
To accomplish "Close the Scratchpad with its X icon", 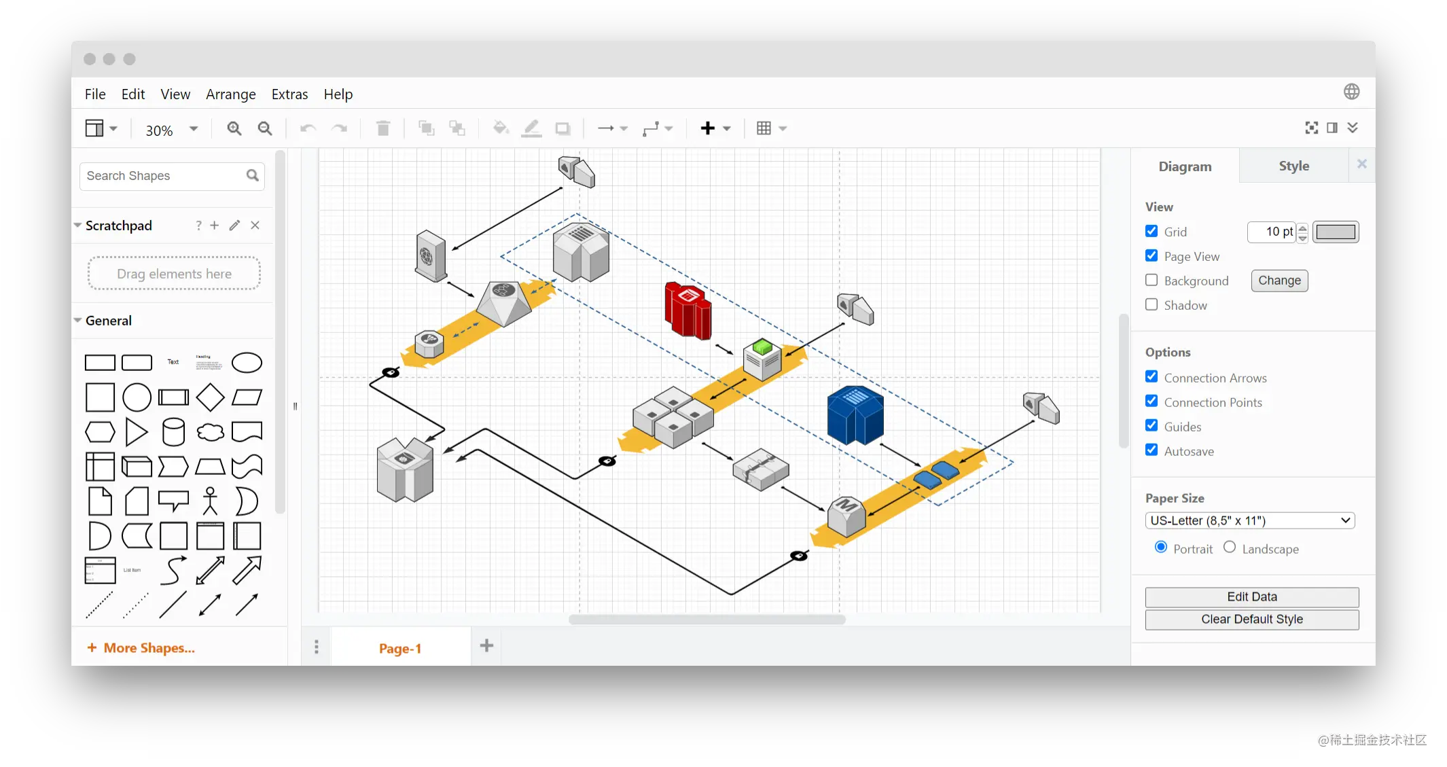I will point(255,226).
